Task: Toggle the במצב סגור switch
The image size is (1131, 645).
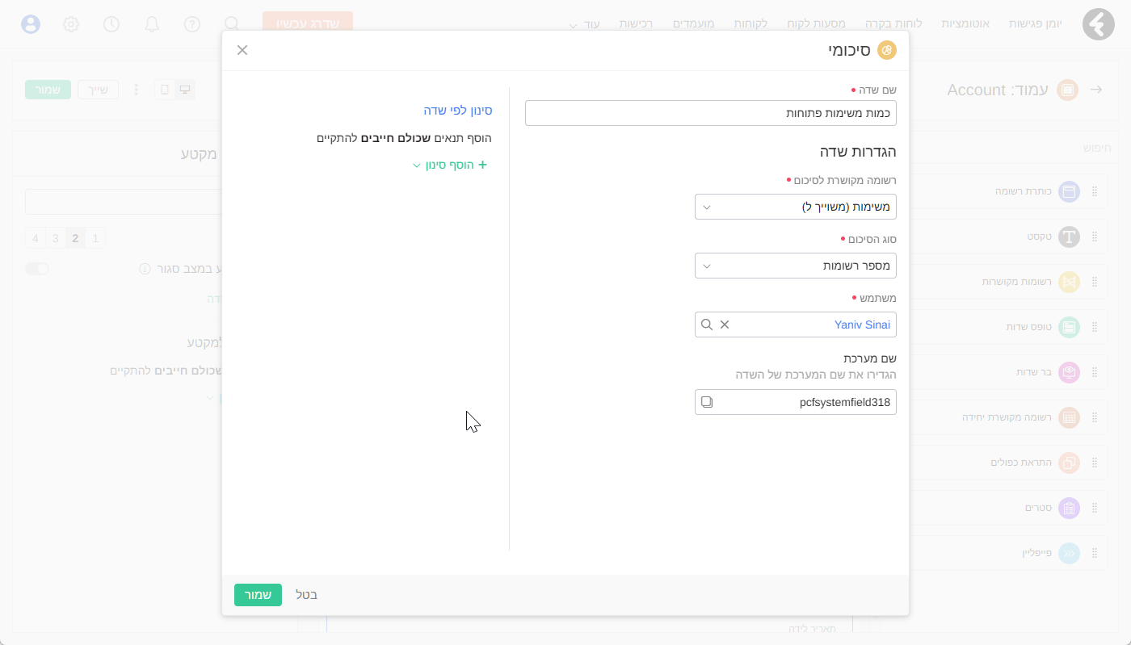Action: (37, 268)
